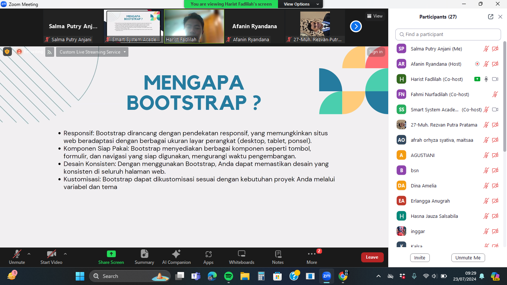Open the meeting Summary tool
This screenshot has width=507, height=285.
(x=144, y=257)
